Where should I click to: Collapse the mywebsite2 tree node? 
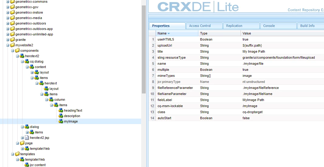coord(8,45)
